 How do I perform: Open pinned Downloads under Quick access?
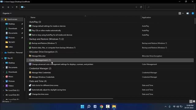click(x=13, y=28)
